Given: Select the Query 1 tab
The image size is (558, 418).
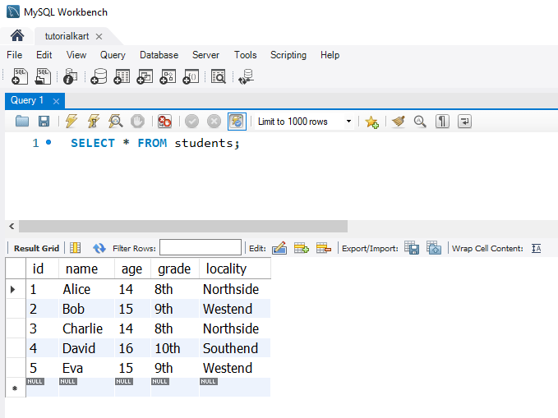Looking at the screenshot, I should [x=27, y=100].
